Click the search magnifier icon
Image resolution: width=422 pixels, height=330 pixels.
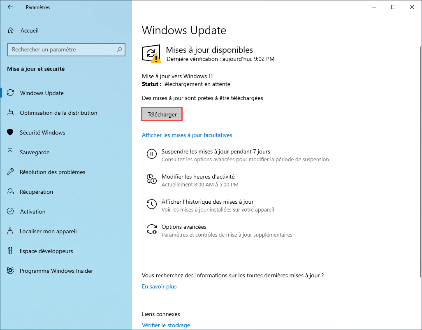pyautogui.click(x=119, y=49)
